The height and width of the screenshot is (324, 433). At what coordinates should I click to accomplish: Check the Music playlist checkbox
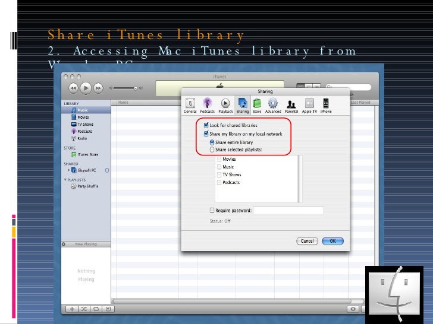pyautogui.click(x=219, y=167)
